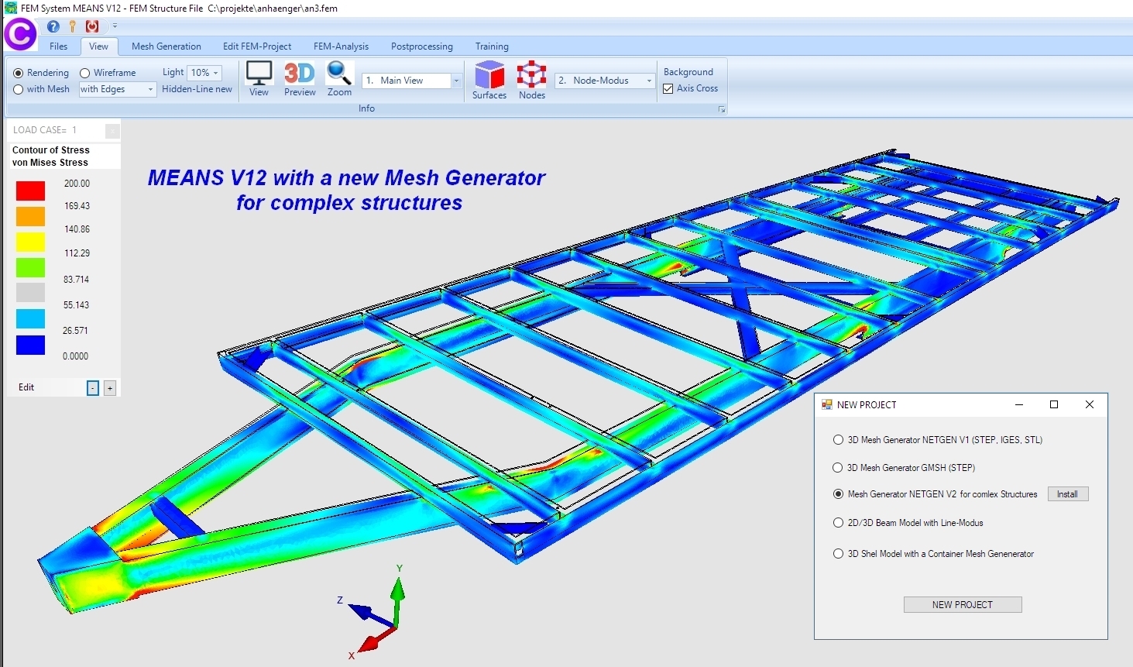Select 2D/3D Beam Model with Line-Modus option
Image resolution: width=1133 pixels, height=667 pixels.
(x=838, y=523)
